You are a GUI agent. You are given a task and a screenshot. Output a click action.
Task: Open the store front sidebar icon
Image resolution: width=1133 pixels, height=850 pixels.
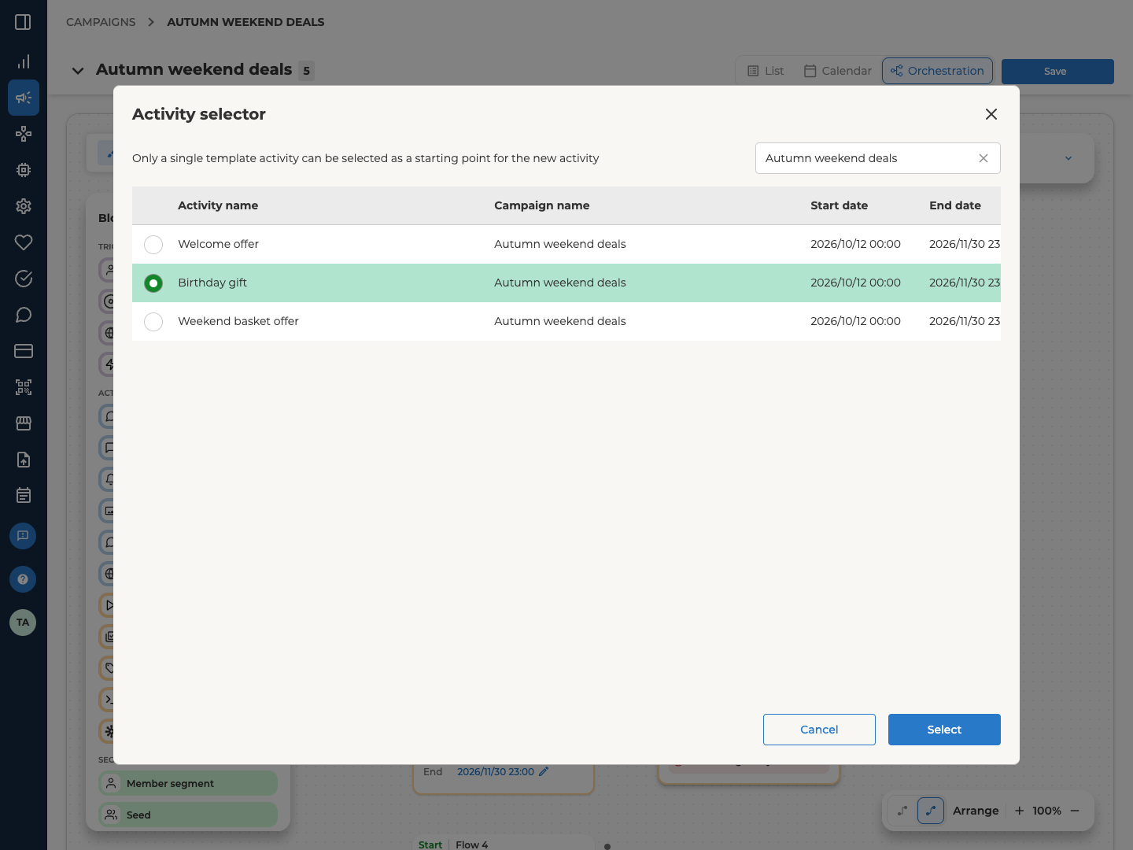[24, 423]
